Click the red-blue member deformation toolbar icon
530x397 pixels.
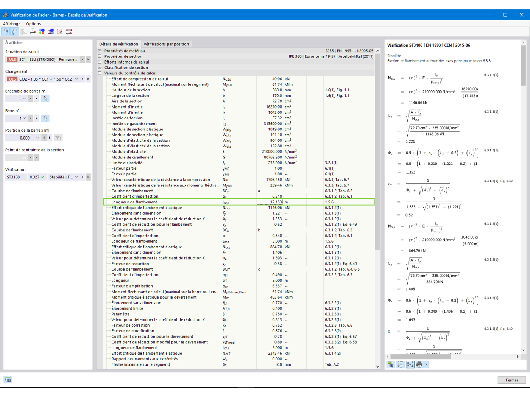pos(69,32)
